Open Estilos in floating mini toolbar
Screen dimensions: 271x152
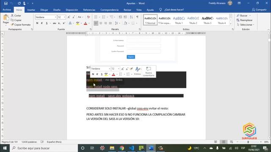point(138,71)
